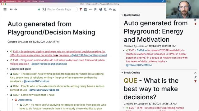
Task: Click Created by Lukas on 8/25/2021 text
Action: tap(33, 42)
